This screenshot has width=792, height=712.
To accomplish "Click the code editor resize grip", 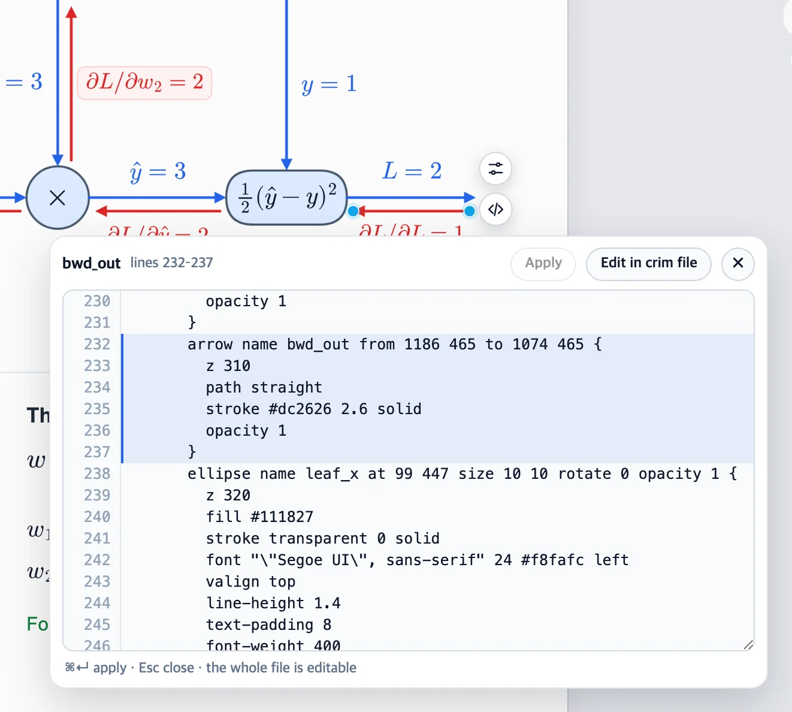I will coord(748,645).
